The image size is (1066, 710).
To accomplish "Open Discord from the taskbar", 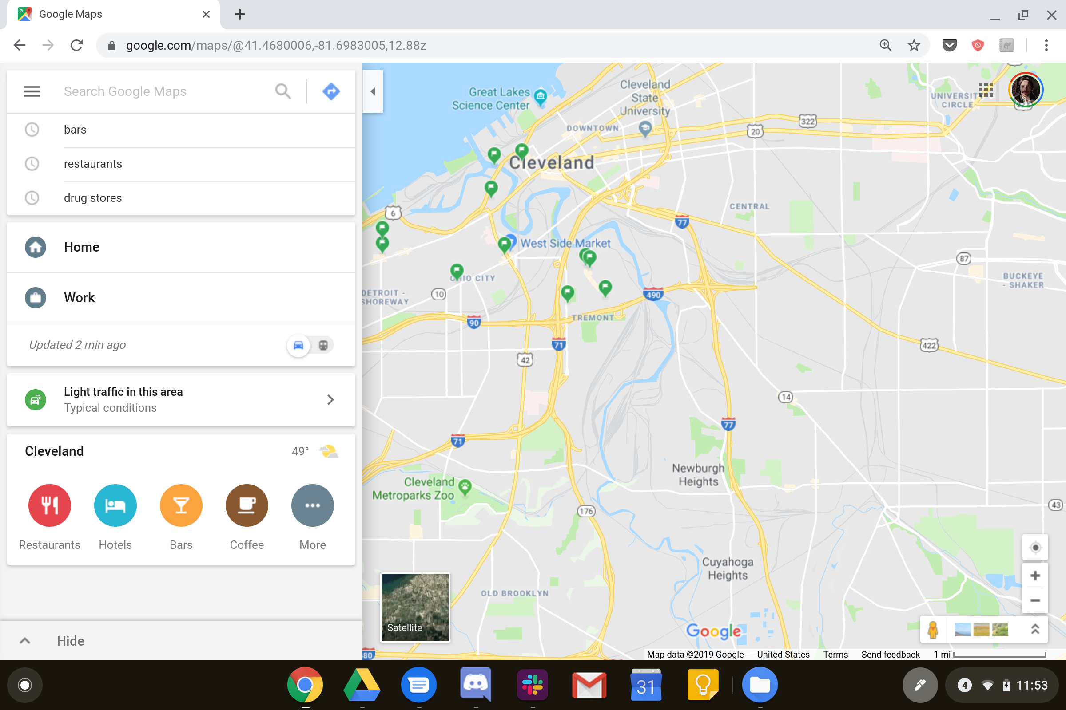I will click(x=476, y=685).
